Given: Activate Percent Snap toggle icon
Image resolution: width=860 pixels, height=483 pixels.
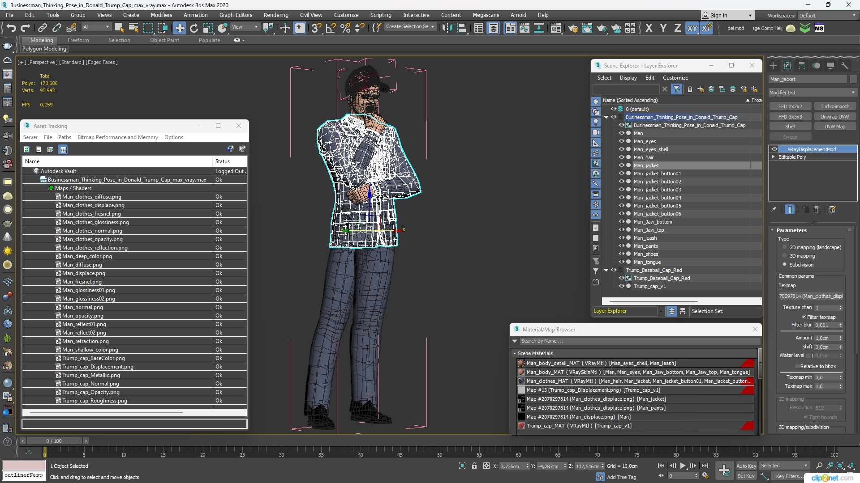Looking at the screenshot, I should (345, 28).
